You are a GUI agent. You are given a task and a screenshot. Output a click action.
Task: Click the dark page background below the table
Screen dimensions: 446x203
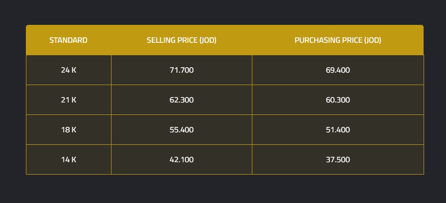pyautogui.click(x=224, y=189)
